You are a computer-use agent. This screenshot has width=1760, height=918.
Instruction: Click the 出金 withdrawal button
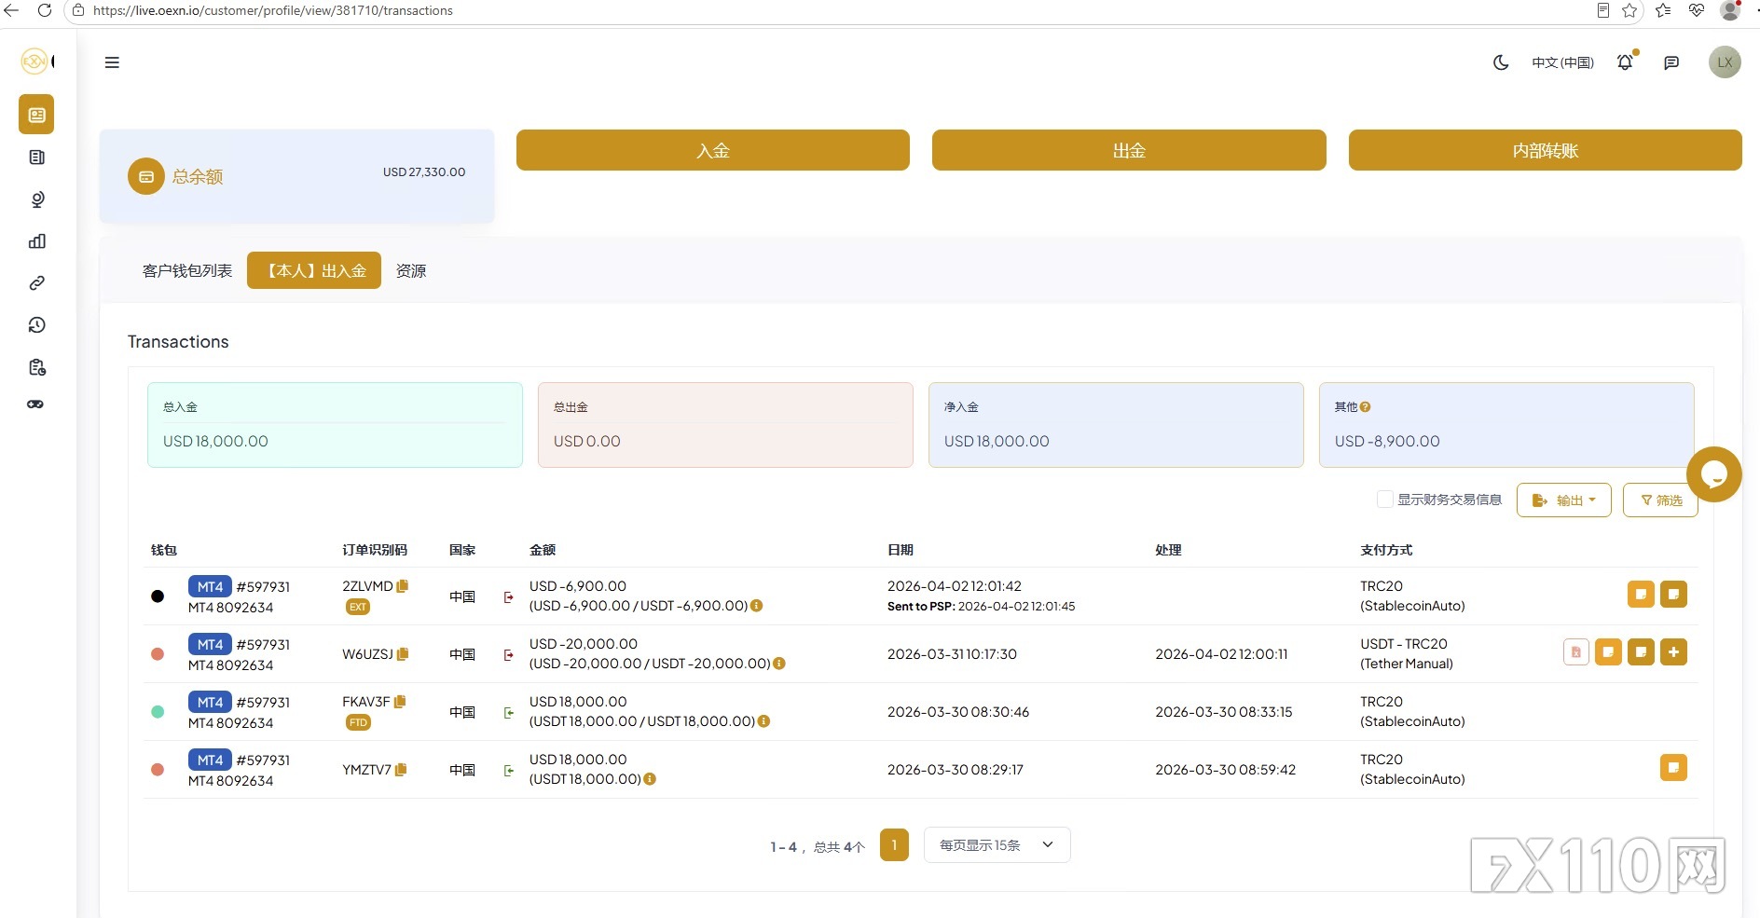pyautogui.click(x=1129, y=150)
